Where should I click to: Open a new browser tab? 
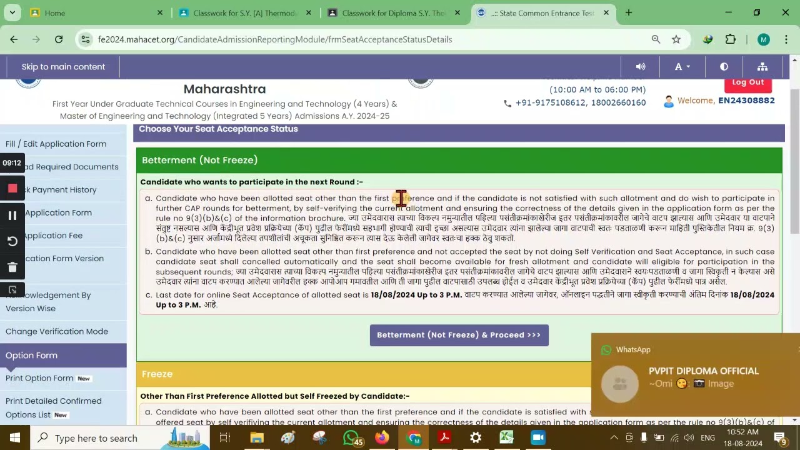pyautogui.click(x=629, y=12)
